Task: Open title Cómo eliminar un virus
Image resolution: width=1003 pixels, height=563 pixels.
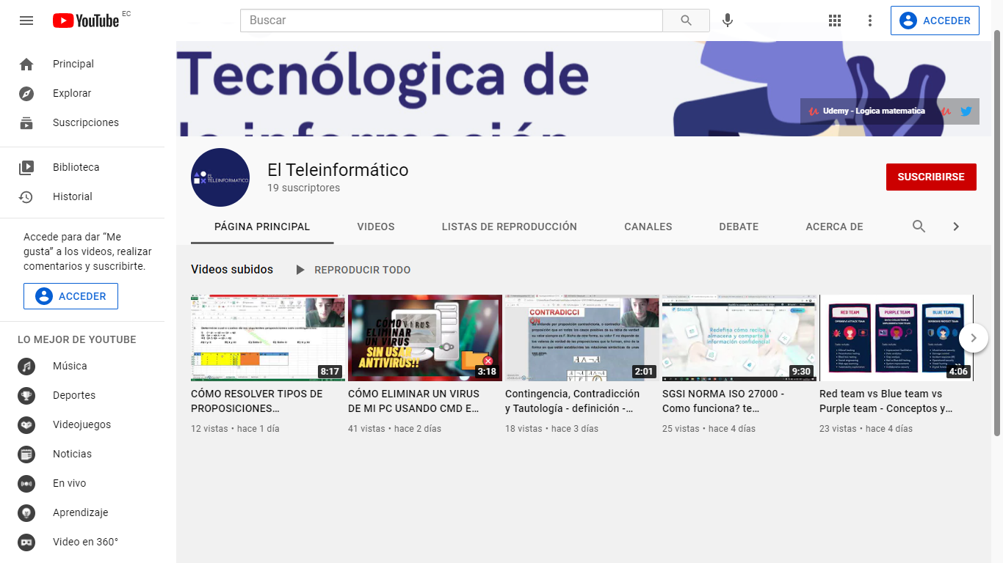Action: tap(414, 401)
